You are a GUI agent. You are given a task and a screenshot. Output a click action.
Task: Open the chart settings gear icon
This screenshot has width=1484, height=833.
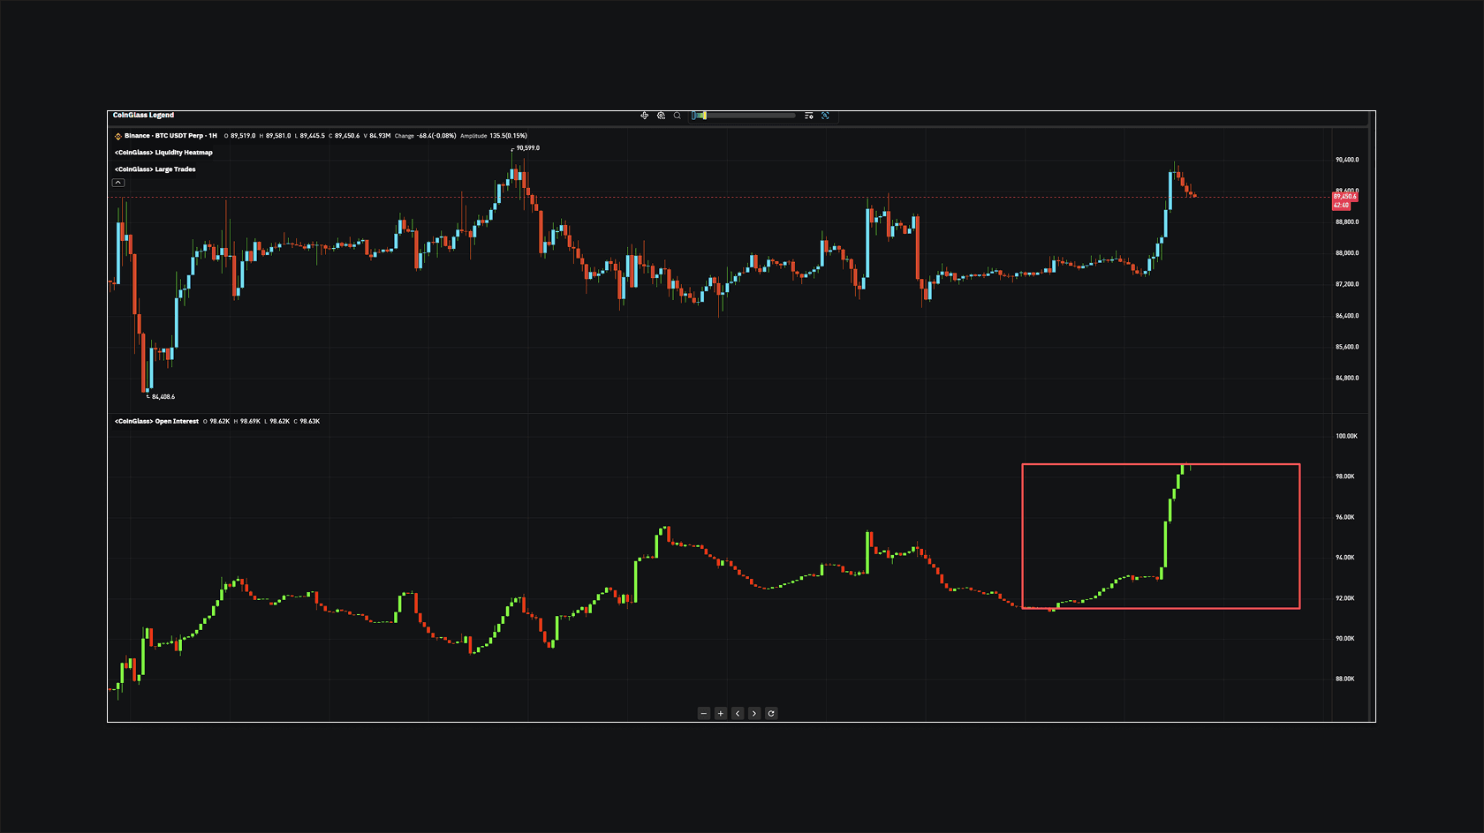(661, 116)
